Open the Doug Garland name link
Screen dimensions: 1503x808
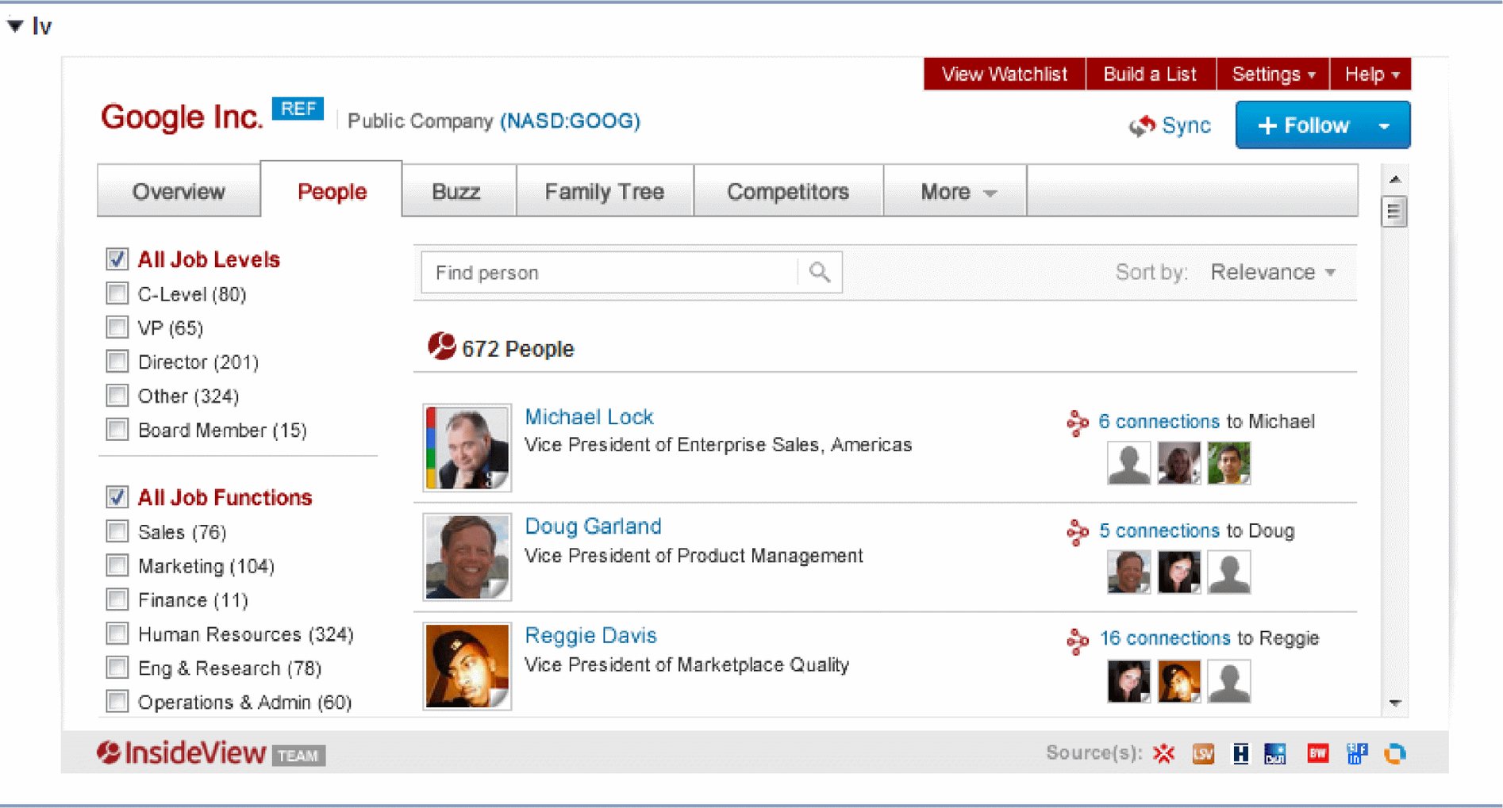593,527
